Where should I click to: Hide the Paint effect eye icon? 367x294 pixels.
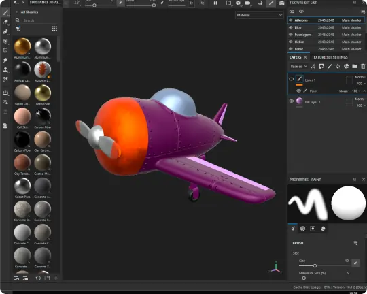click(x=298, y=91)
